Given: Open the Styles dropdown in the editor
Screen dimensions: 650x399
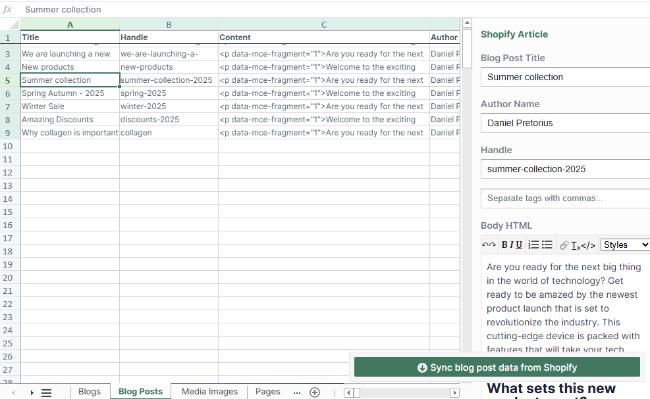Looking at the screenshot, I should tap(624, 245).
